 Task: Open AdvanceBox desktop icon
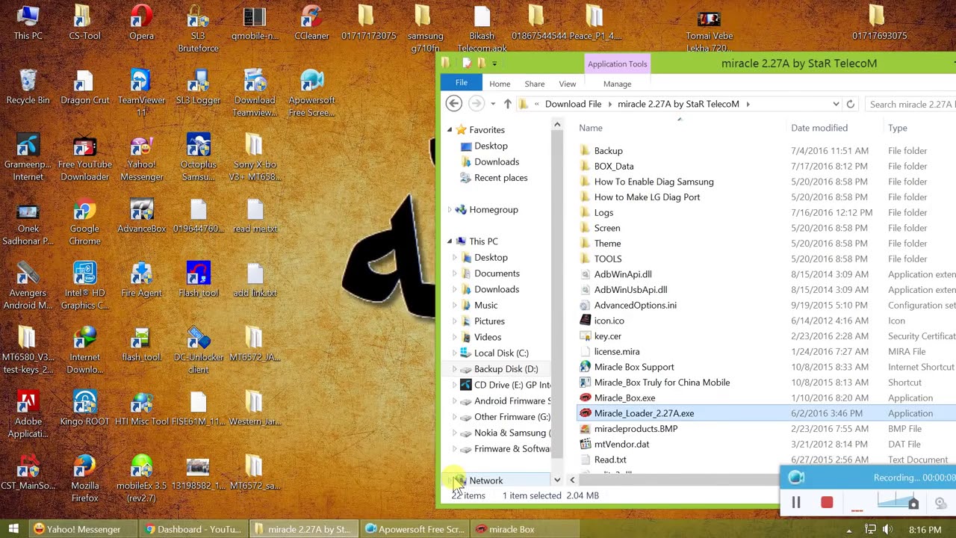pyautogui.click(x=141, y=215)
